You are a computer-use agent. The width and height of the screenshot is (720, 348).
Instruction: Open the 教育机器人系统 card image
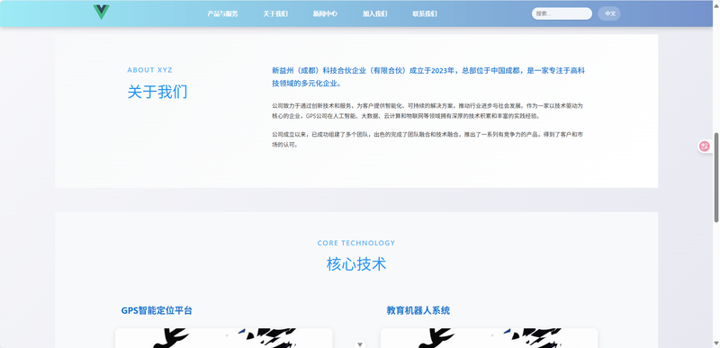click(x=489, y=338)
